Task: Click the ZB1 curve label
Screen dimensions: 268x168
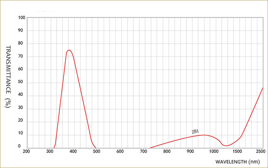Action: (x=195, y=132)
